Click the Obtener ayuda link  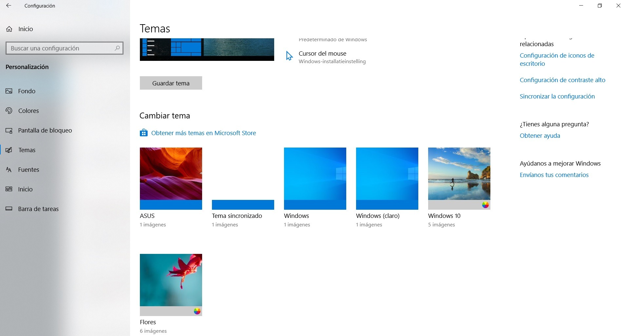click(540, 136)
